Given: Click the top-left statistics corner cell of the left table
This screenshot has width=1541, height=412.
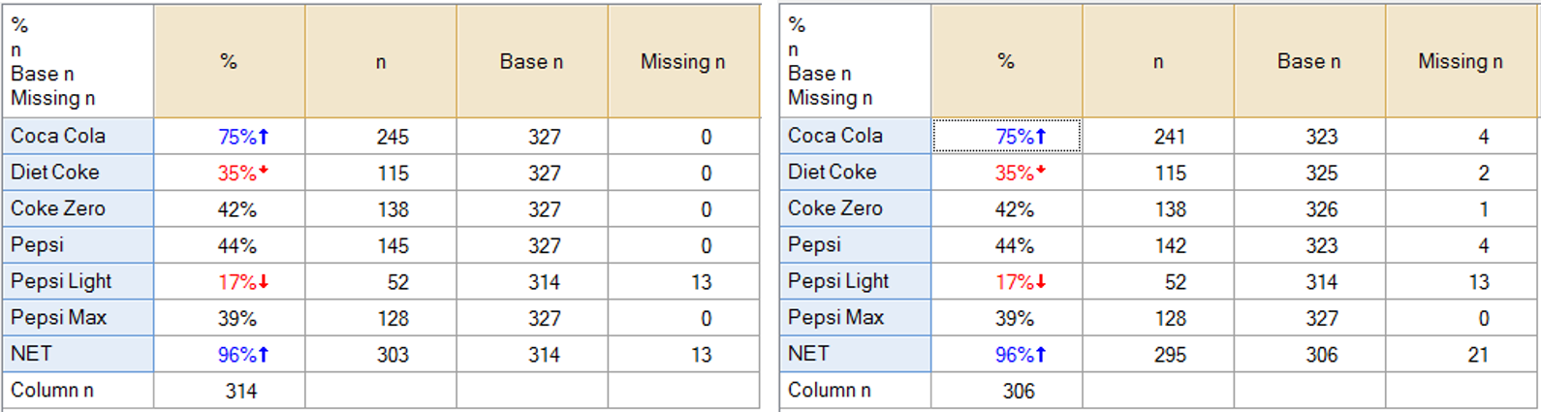Looking at the screenshot, I should (78, 61).
